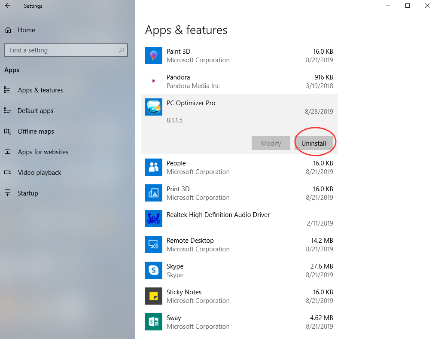Click the Apps & features page heading
The width and height of the screenshot is (432, 339).
186,30
